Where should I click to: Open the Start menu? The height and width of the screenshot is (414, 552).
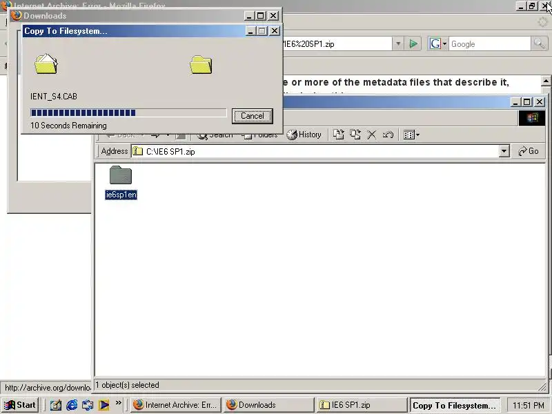click(x=20, y=405)
